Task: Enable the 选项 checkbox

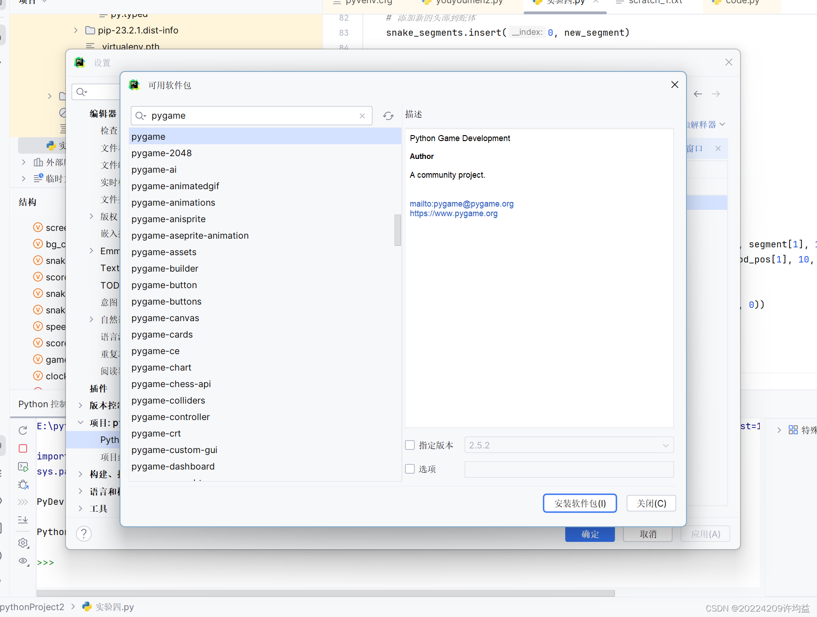Action: (x=410, y=469)
